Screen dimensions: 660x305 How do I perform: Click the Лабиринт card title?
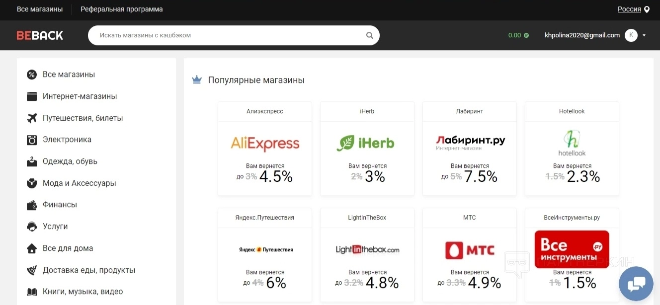(470, 111)
